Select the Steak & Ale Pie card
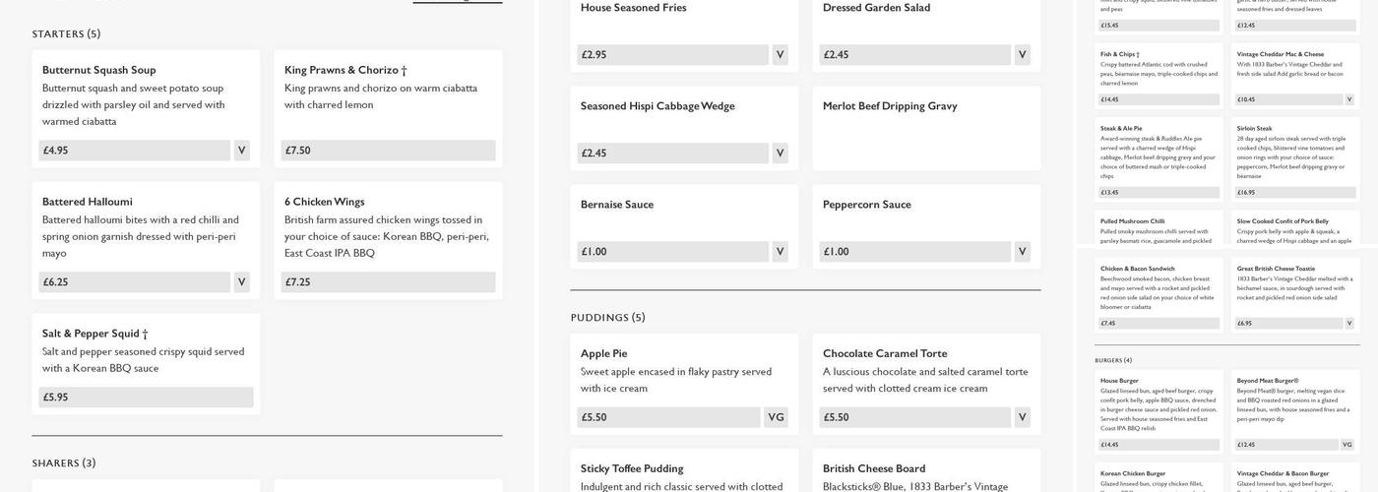 click(x=1159, y=157)
